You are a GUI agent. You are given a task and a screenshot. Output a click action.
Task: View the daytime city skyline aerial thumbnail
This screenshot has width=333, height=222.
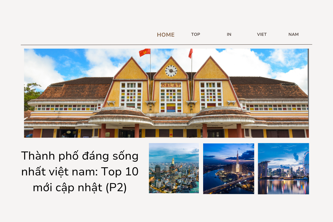174,168
